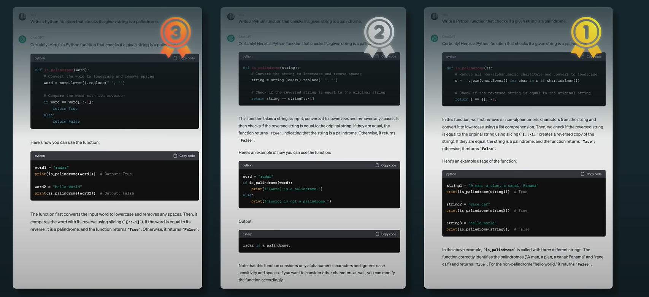Click "python" label above string1 example code
The image size is (649, 297).
click(451, 174)
